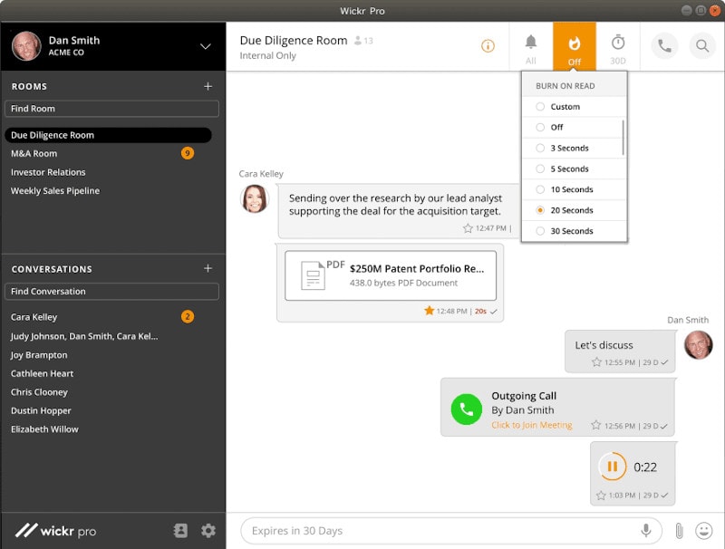
Task: Show room info via the orange info icon
Action: click(x=488, y=45)
